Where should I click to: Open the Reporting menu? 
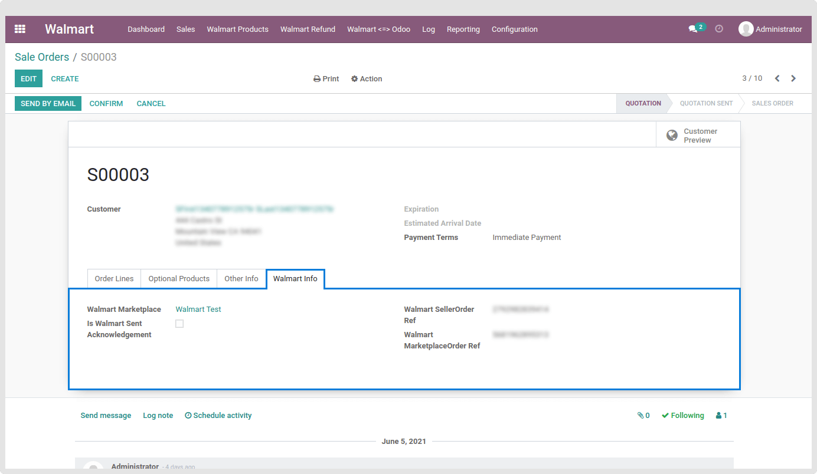(x=463, y=29)
